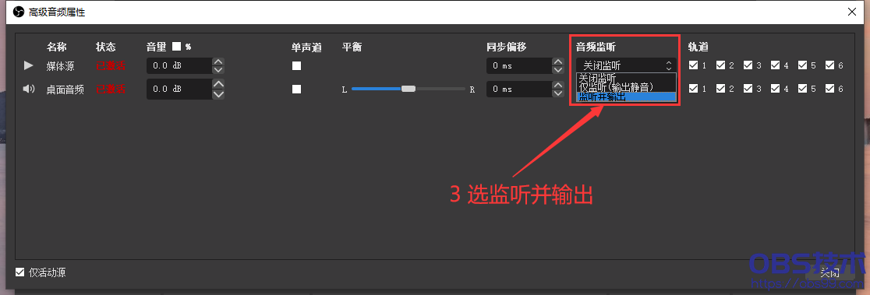Click the 平衡 column header
Image resolution: width=870 pixels, height=295 pixels.
tap(352, 47)
